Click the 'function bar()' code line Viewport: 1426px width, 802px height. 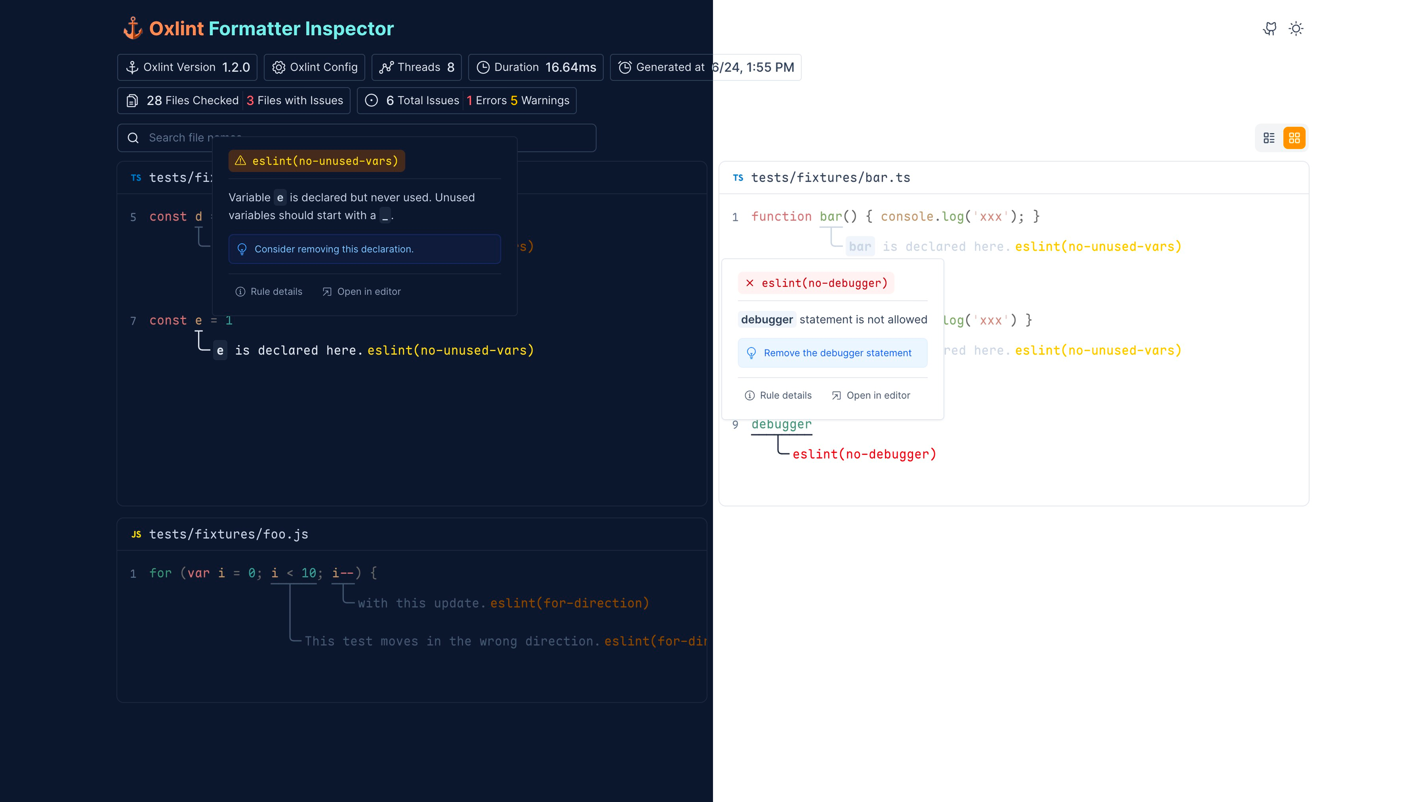coord(895,217)
